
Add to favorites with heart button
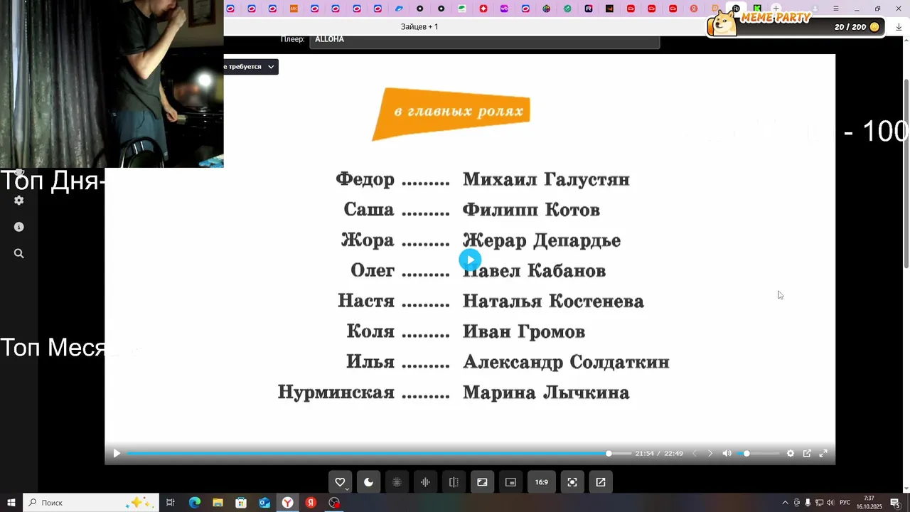(340, 482)
